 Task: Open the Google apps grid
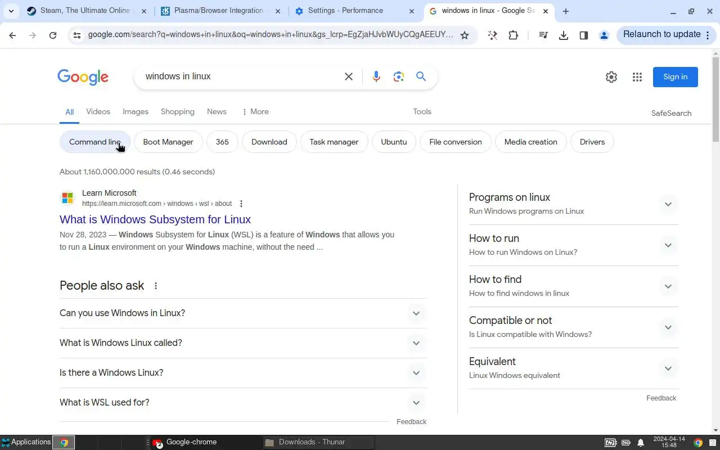pos(637,77)
